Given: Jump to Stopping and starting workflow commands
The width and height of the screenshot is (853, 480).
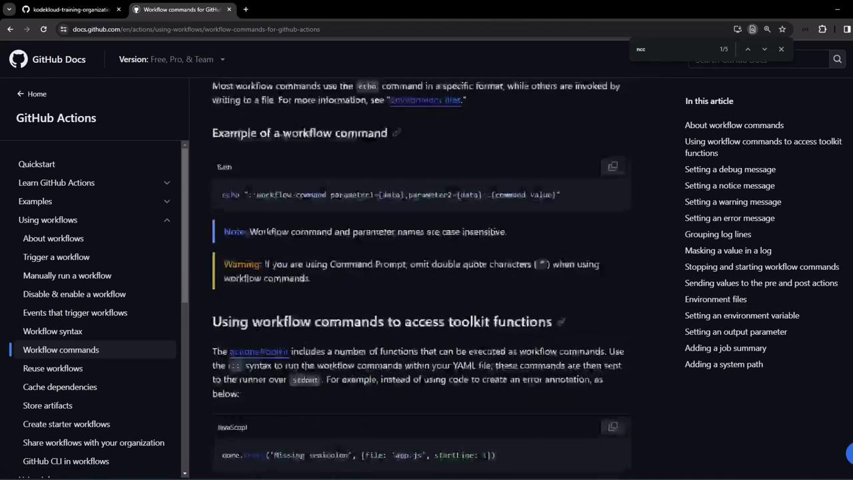Looking at the screenshot, I should pos(762,267).
